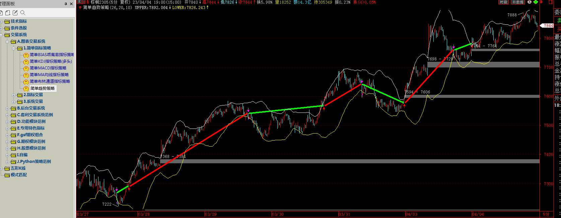Click smiley icon of 简单BIAS乖离率指标策略
561x218 pixels.
pyautogui.click(x=26, y=55)
